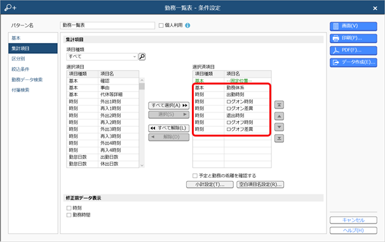
Task: Select 事由 row in 選択項目 list
Action: (103, 88)
